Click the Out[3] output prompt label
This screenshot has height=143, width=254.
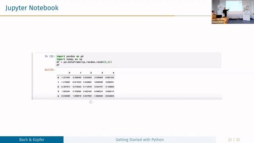(x=50, y=70)
